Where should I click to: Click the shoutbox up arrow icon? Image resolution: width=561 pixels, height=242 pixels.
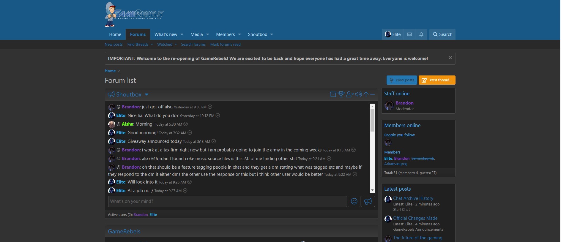(366, 94)
